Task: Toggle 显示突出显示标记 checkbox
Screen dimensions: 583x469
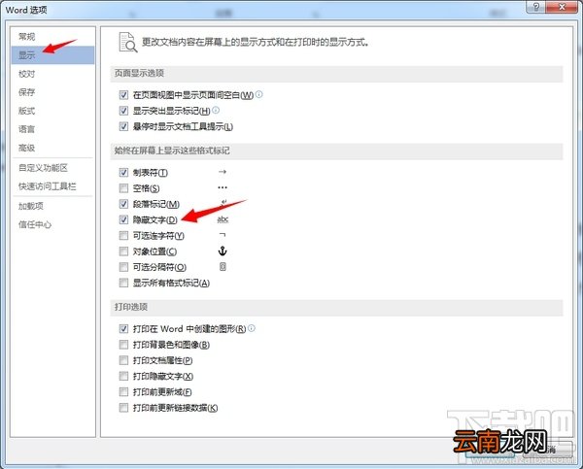Action: pos(123,111)
